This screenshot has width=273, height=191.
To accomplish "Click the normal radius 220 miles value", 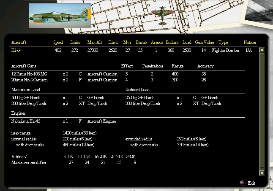I will [x=77, y=139].
